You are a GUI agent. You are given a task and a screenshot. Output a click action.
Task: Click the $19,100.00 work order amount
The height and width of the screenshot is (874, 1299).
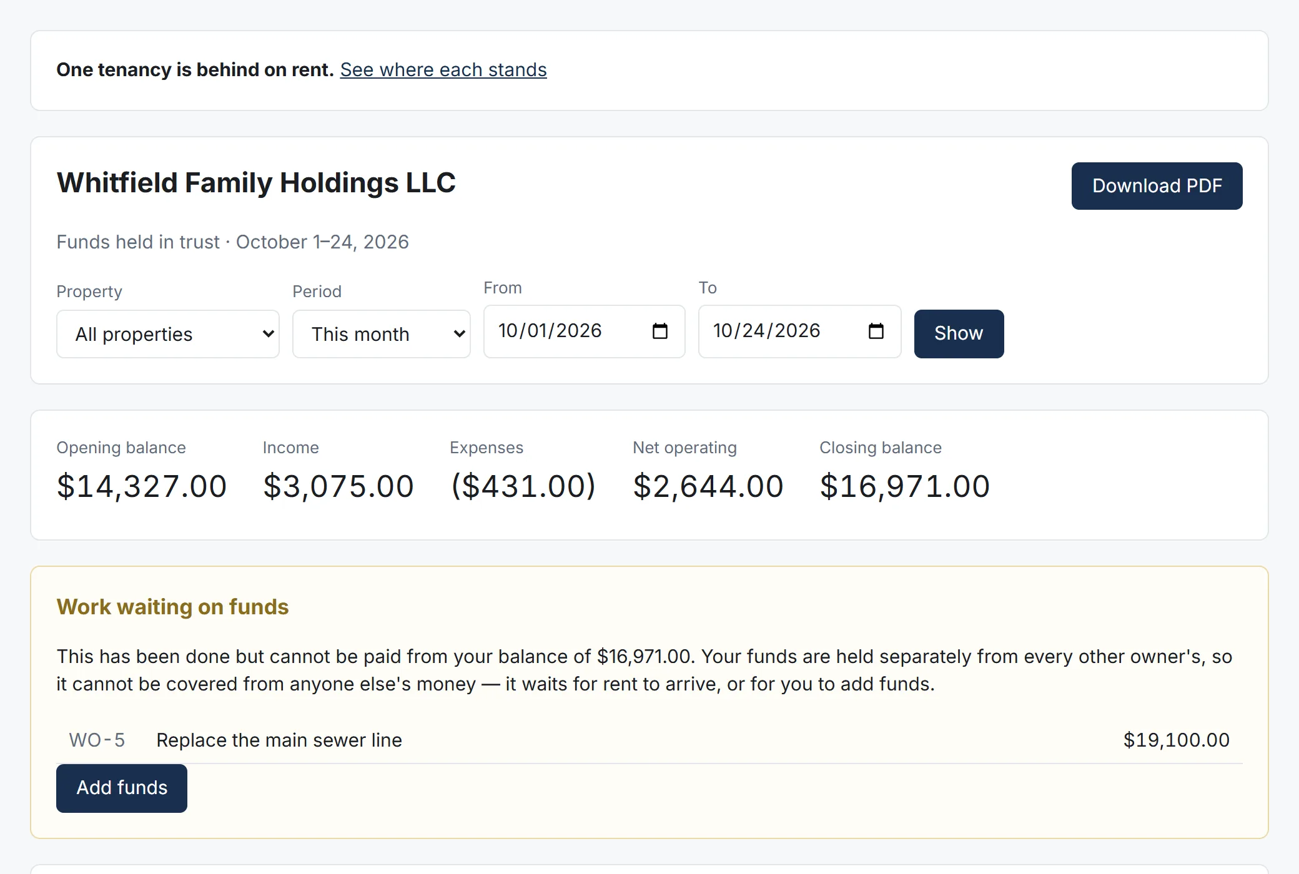[x=1176, y=740]
